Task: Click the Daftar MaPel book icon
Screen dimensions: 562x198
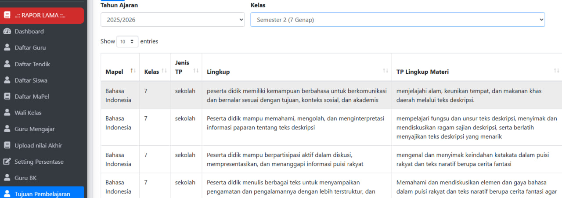Action: 7,97
